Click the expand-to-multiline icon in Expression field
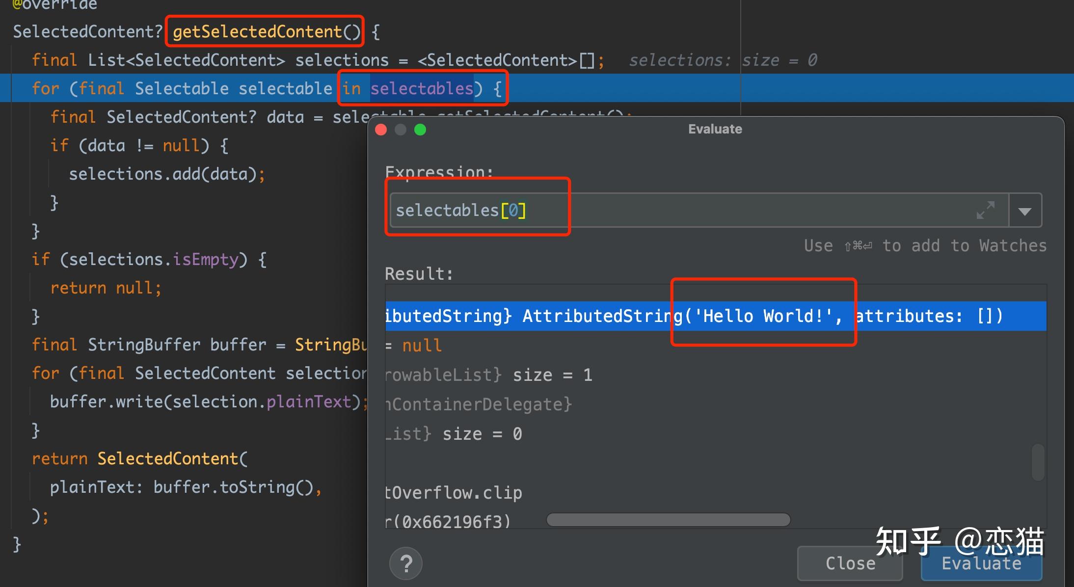Image resolution: width=1074 pixels, height=587 pixels. pos(986,210)
